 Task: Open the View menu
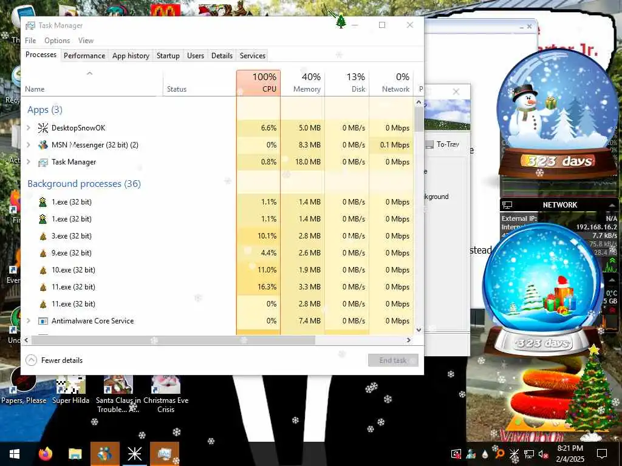(86, 41)
